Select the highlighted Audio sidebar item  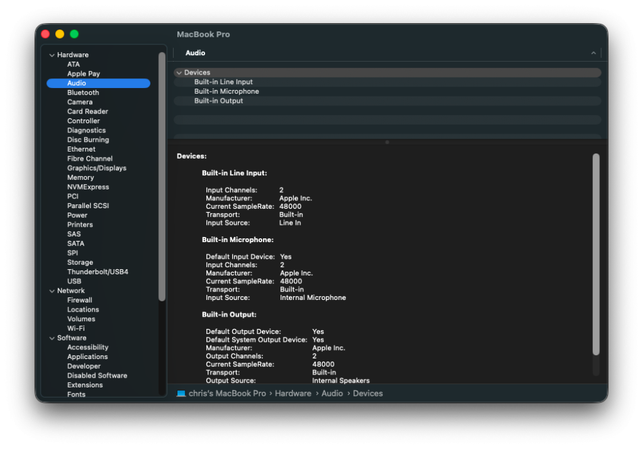(x=98, y=83)
